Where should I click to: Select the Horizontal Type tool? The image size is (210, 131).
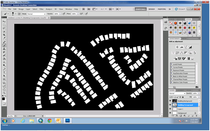(4, 72)
